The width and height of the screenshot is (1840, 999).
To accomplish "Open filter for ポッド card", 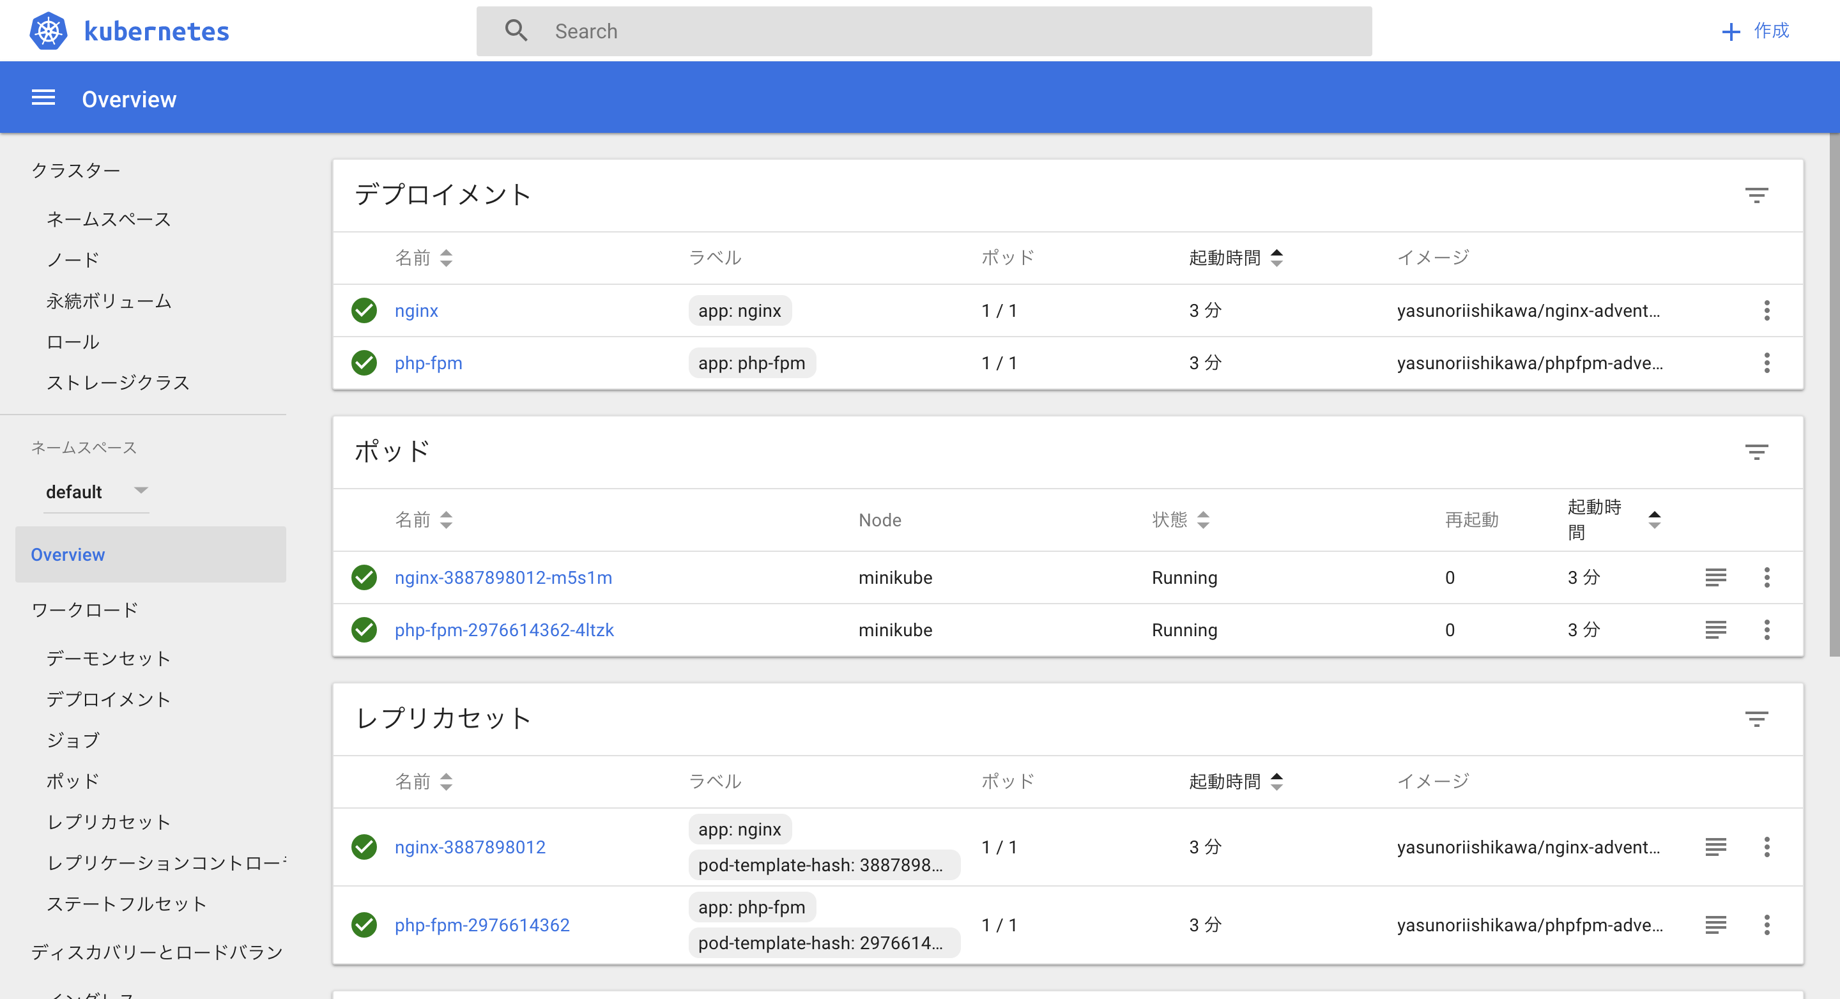I will coord(1756,452).
